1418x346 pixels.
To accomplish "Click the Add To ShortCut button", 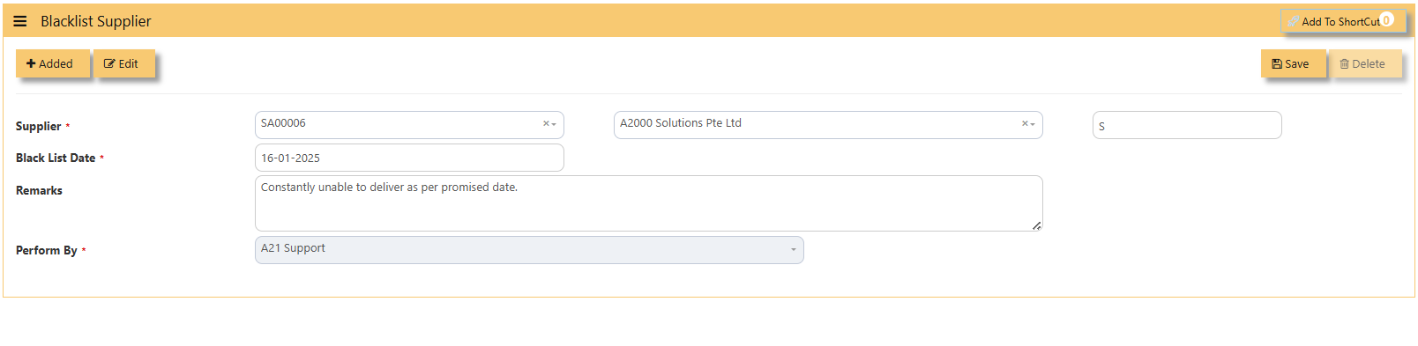I will (x=1342, y=21).
